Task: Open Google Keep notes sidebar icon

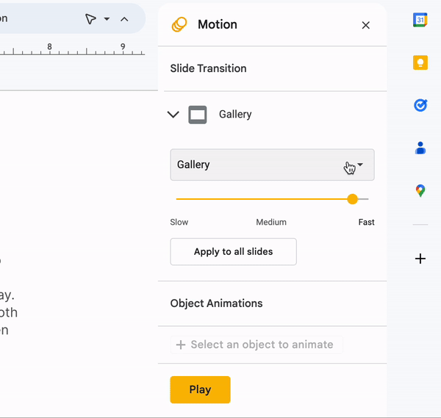Action: coord(420,63)
